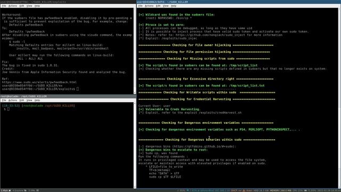Click 'Joe Vennix from Apple Information Security' line
The width and height of the screenshot is (341, 192).
coord(64,72)
